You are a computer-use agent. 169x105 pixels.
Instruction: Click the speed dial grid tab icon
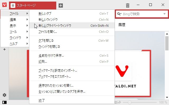tap(13, 6)
